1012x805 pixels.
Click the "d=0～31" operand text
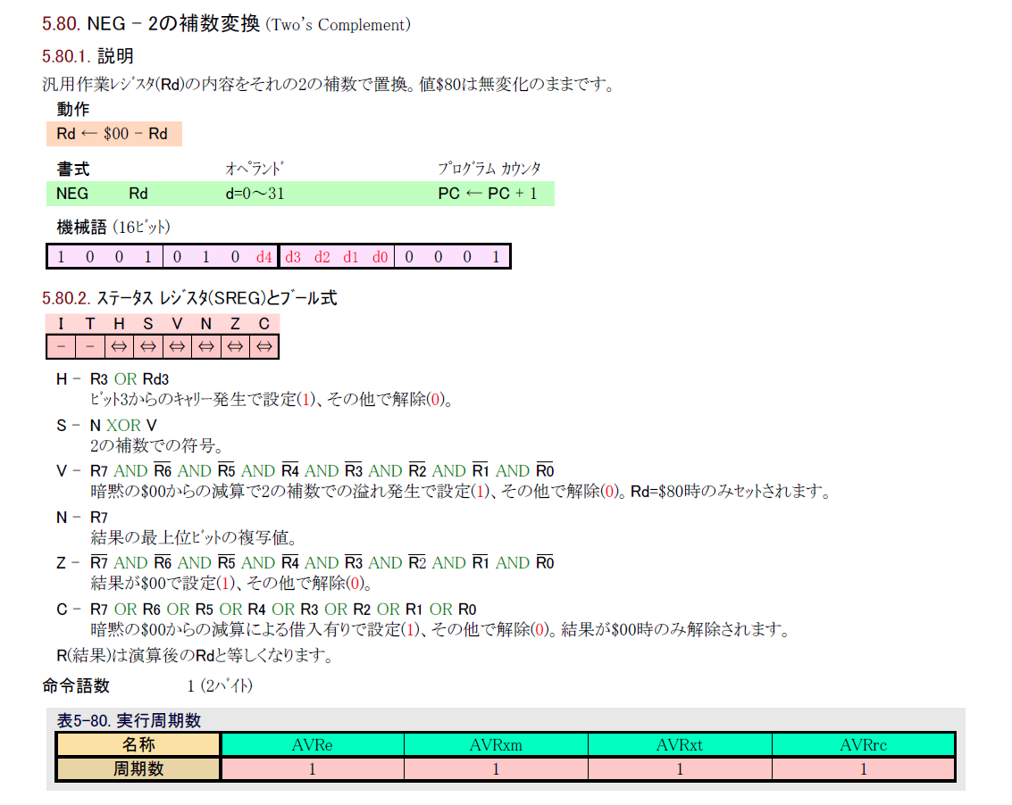pyautogui.click(x=255, y=193)
